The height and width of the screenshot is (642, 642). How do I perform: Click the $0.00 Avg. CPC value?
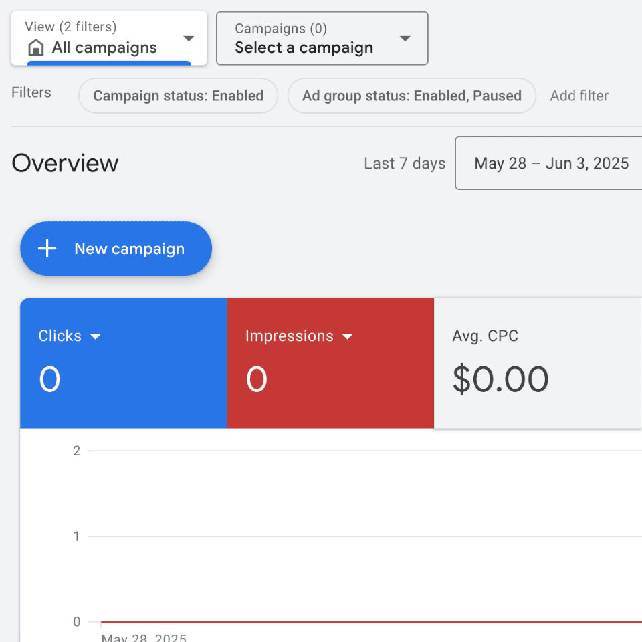(500, 379)
